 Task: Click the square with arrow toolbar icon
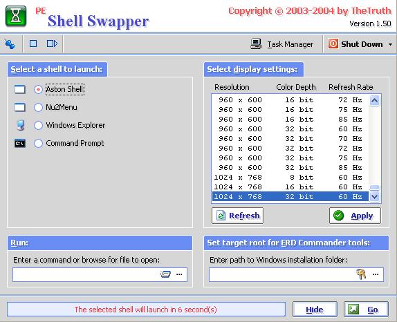(x=52, y=44)
